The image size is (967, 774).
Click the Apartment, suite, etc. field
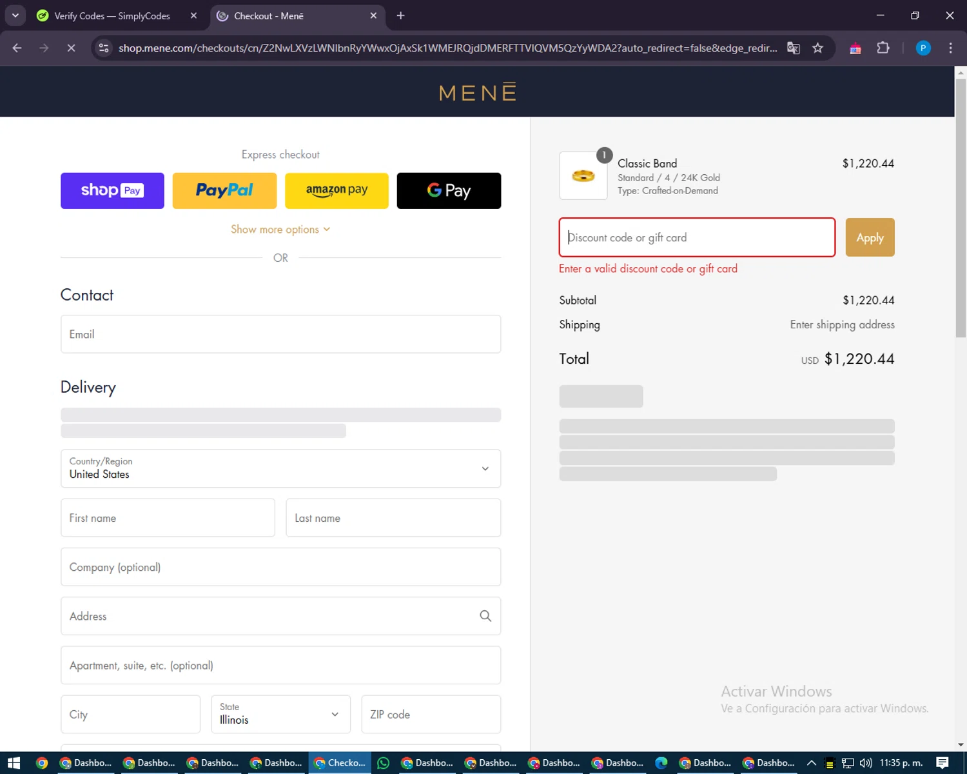pos(280,665)
